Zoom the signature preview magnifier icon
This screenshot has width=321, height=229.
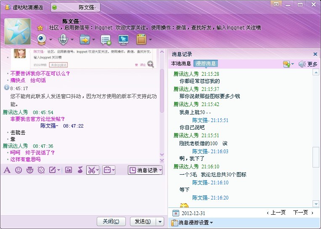pyautogui.click(x=151, y=64)
